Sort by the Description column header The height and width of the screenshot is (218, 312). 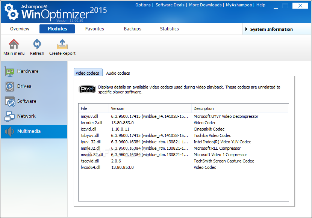(235, 108)
